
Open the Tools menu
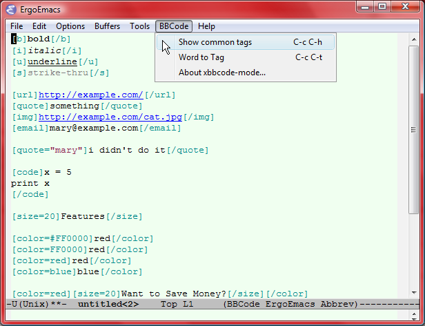(x=139, y=26)
